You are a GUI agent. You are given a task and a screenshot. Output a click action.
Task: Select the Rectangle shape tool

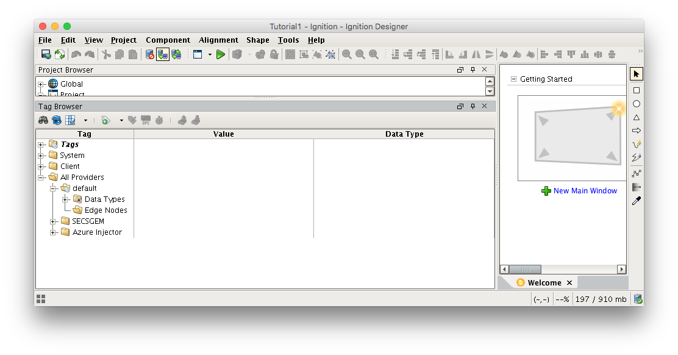coord(636,90)
